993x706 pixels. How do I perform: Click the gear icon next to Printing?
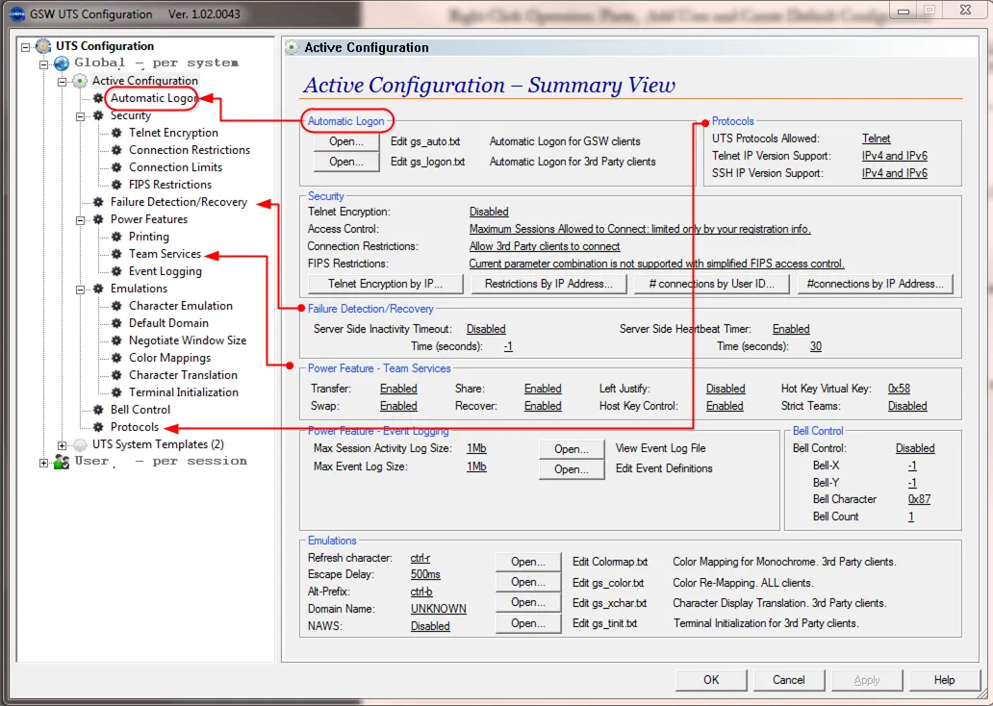[x=116, y=237]
